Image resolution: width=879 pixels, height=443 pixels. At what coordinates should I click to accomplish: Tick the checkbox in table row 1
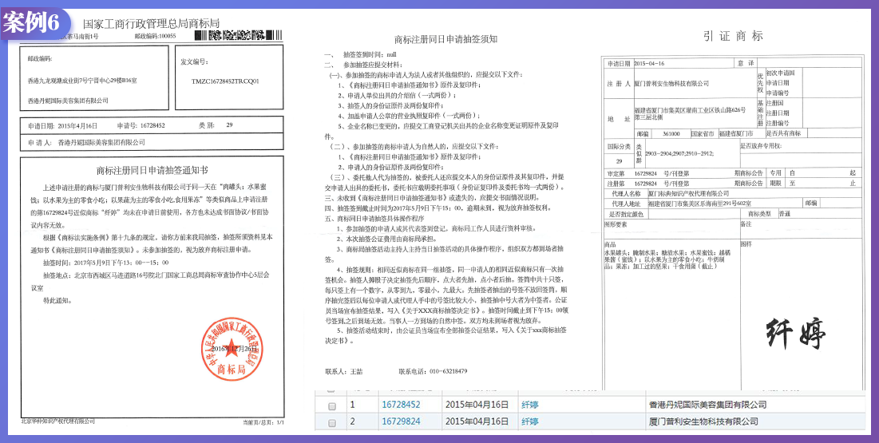331,406
